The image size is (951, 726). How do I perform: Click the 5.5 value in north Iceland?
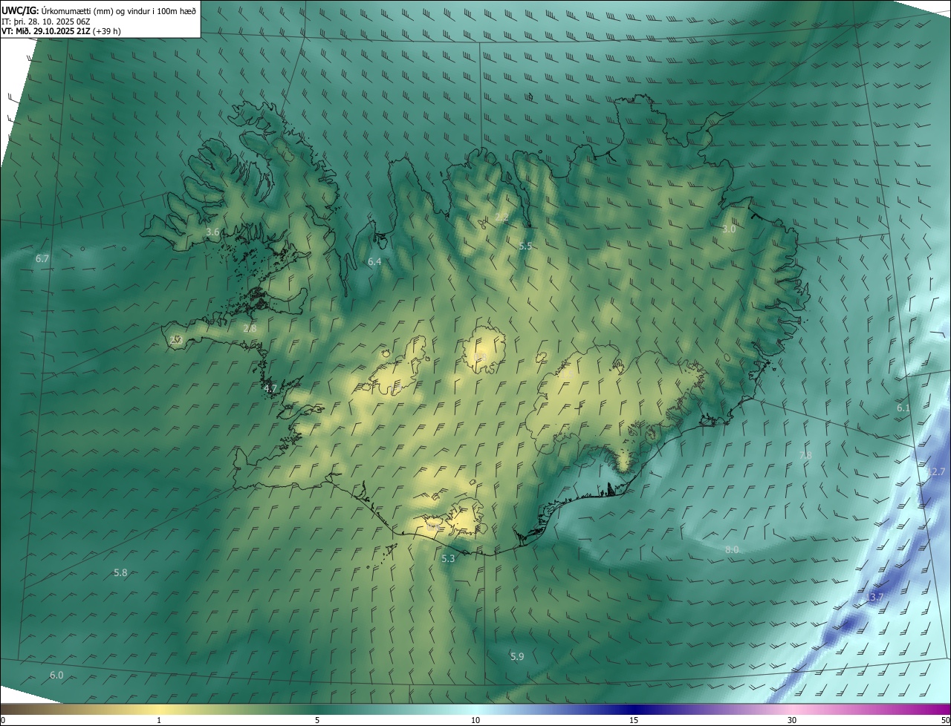525,246
